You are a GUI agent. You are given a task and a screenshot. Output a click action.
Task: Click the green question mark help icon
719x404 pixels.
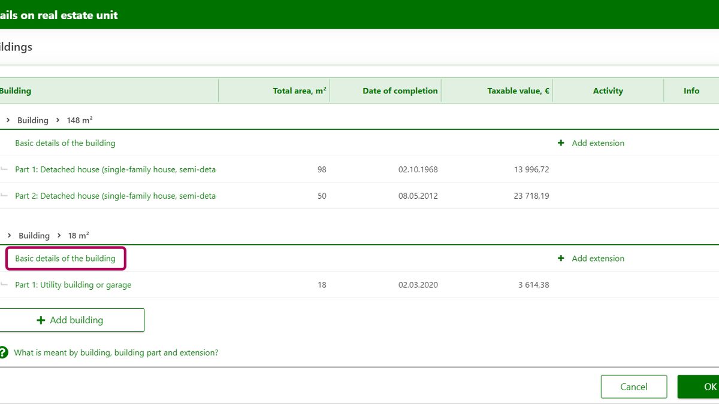(4, 353)
